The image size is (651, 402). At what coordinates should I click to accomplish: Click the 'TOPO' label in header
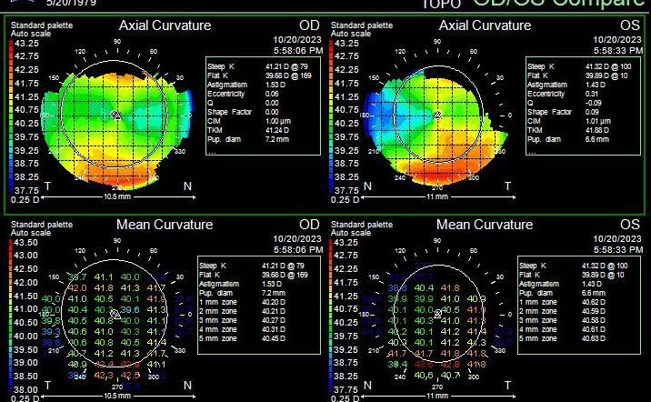coord(441,5)
